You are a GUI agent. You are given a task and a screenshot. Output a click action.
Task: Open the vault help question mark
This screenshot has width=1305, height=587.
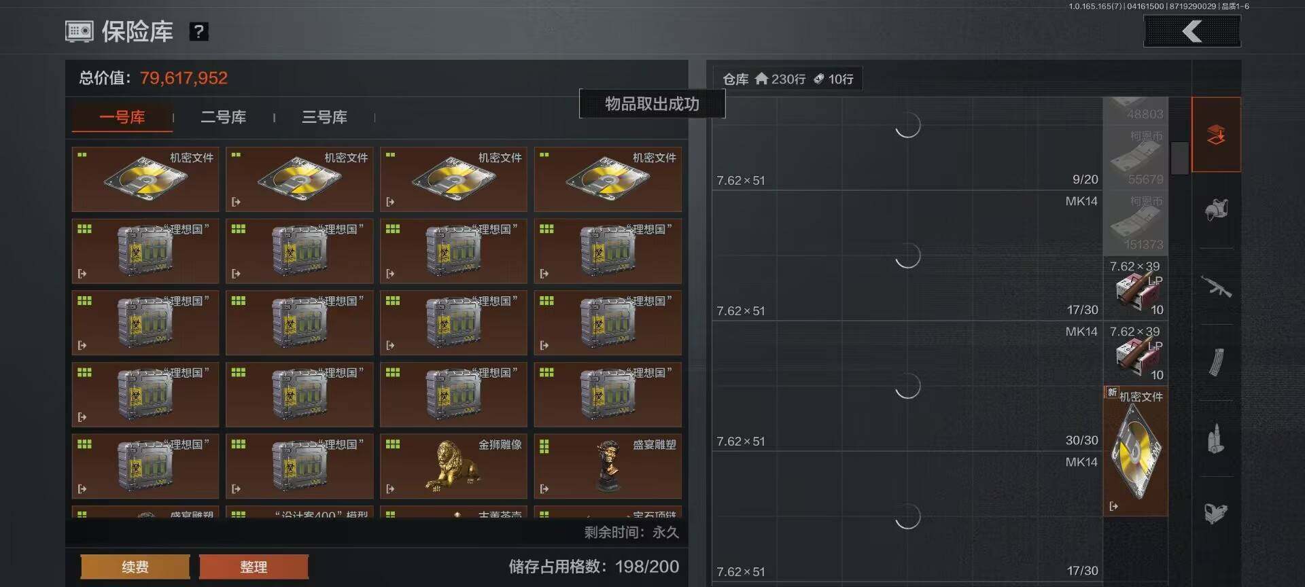[198, 31]
